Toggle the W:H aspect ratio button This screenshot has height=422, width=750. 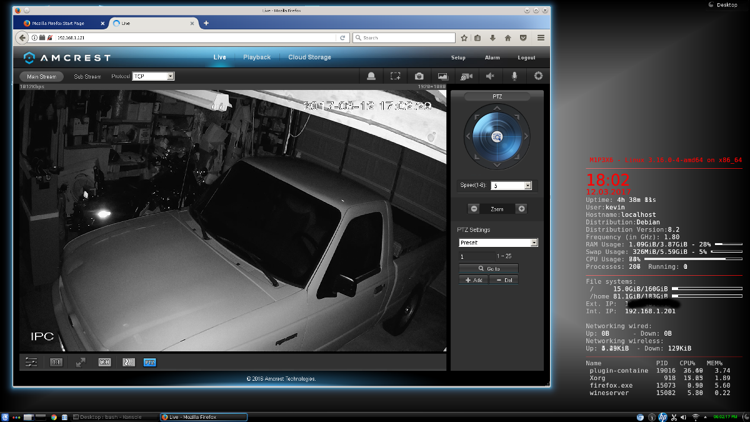[x=104, y=362]
